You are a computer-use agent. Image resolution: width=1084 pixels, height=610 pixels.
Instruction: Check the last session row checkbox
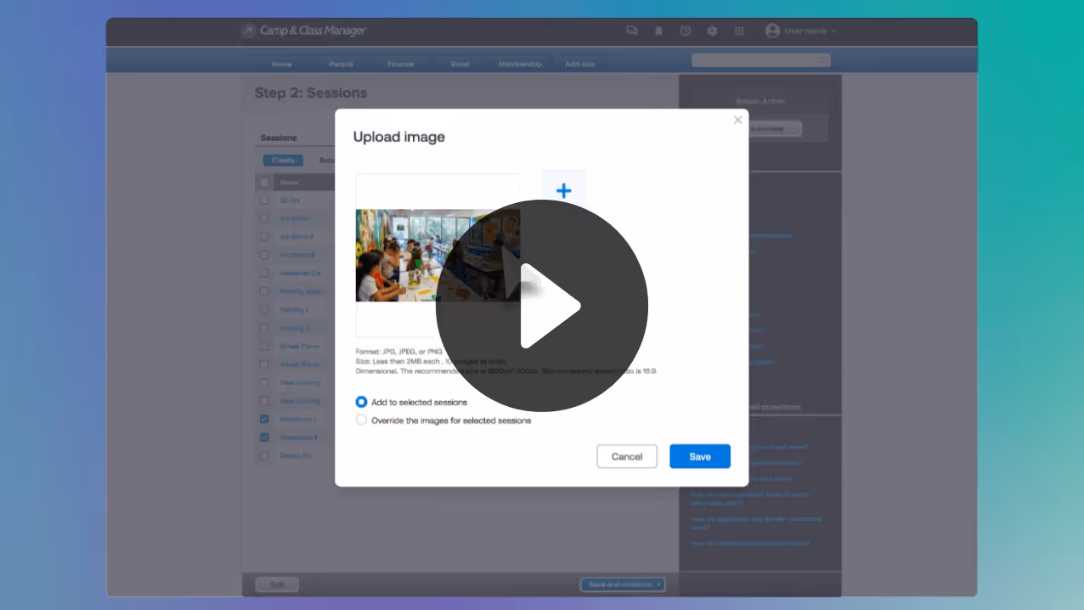[264, 456]
